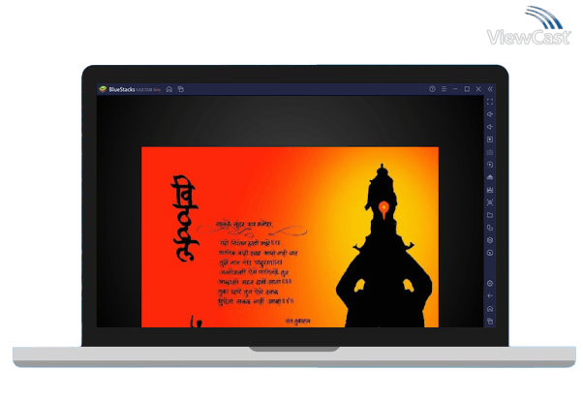Open the multi-instance windows icon in title bar
583x401 pixels.
(x=181, y=89)
